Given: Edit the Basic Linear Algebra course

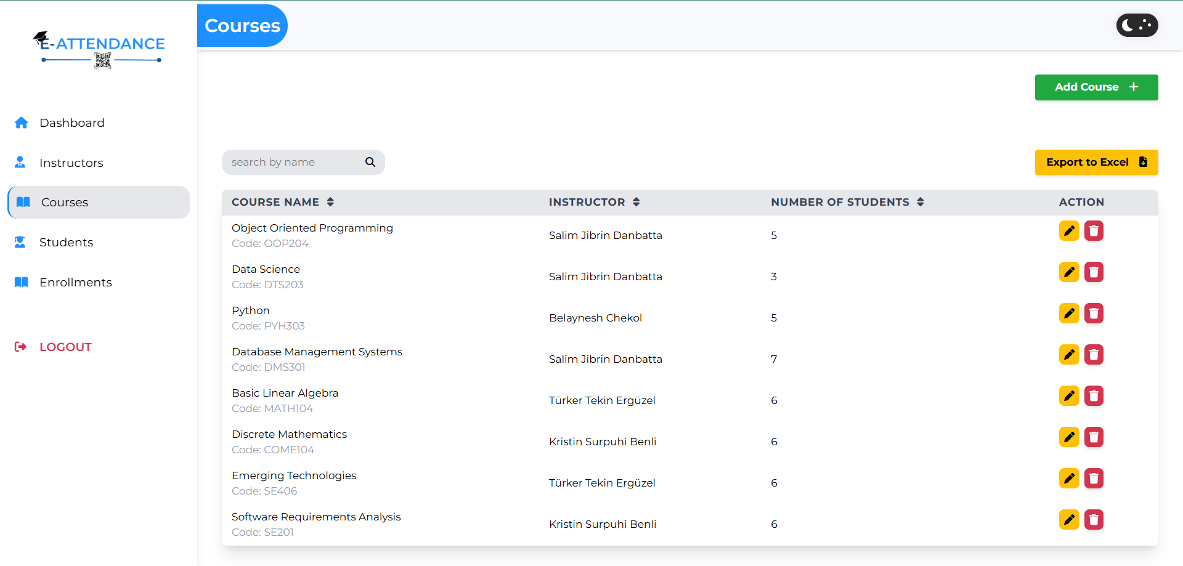Looking at the screenshot, I should click(1069, 396).
